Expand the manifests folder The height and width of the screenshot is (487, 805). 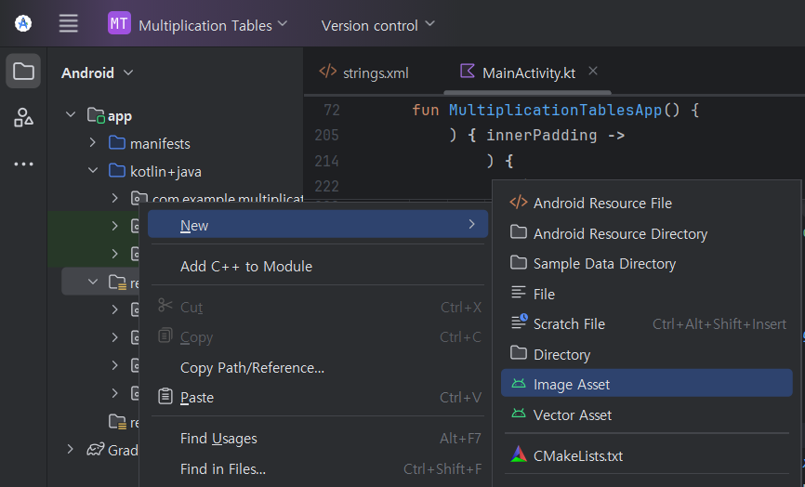click(92, 143)
